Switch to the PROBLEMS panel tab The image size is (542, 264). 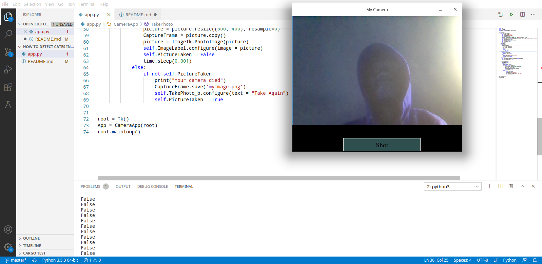click(x=91, y=186)
